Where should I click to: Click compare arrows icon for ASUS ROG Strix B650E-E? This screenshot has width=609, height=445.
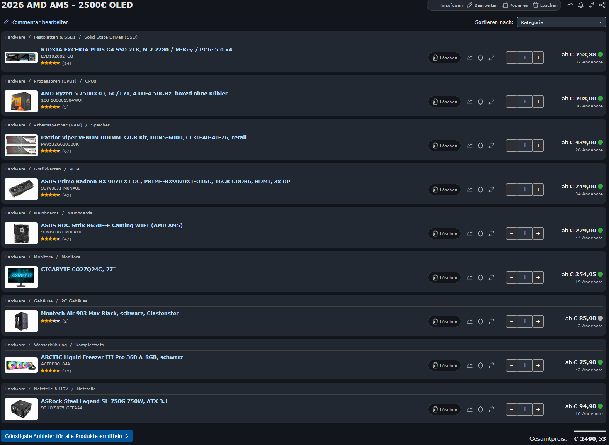tap(491, 233)
